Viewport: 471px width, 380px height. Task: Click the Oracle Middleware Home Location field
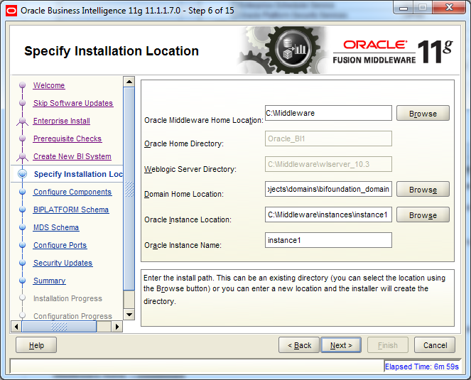(x=328, y=113)
